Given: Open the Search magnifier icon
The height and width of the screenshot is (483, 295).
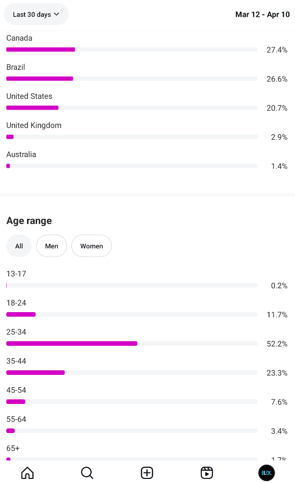Looking at the screenshot, I should coord(87,473).
